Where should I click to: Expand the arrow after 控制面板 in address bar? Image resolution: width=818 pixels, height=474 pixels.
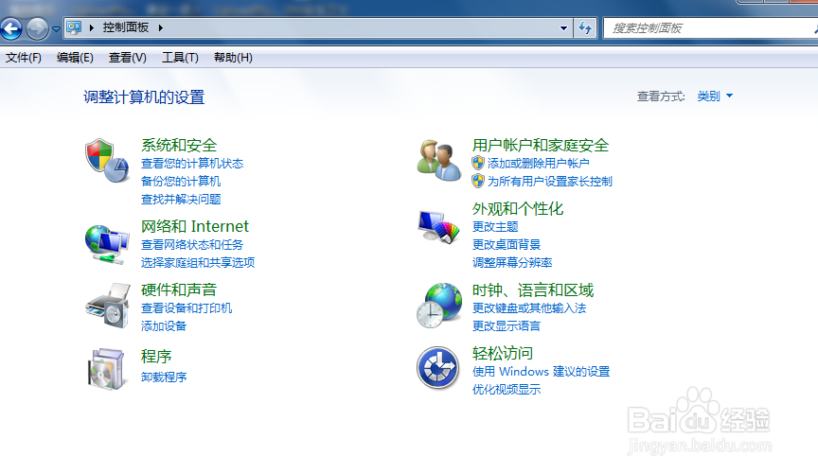pyautogui.click(x=161, y=27)
